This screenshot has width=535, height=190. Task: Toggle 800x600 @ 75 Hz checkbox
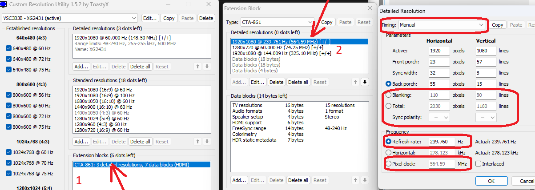[x=9, y=127]
